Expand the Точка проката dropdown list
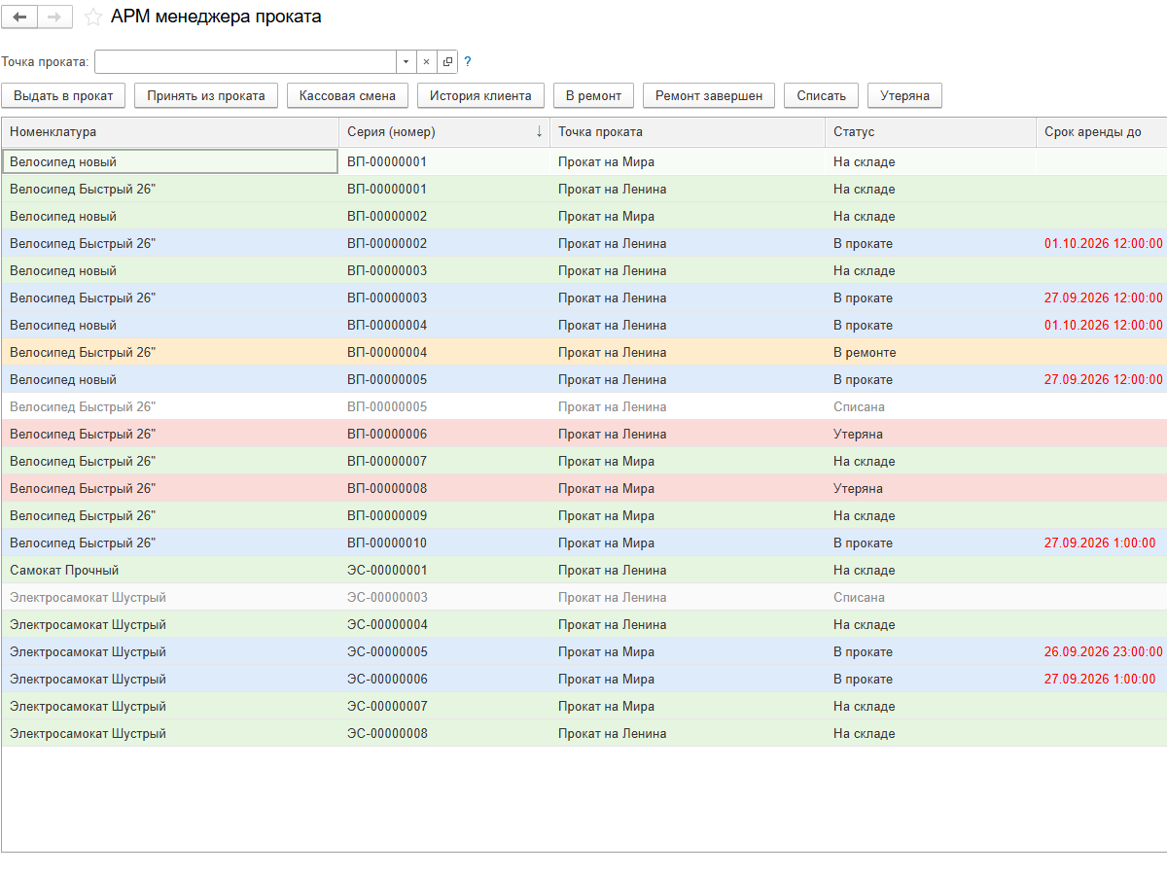 tap(406, 61)
